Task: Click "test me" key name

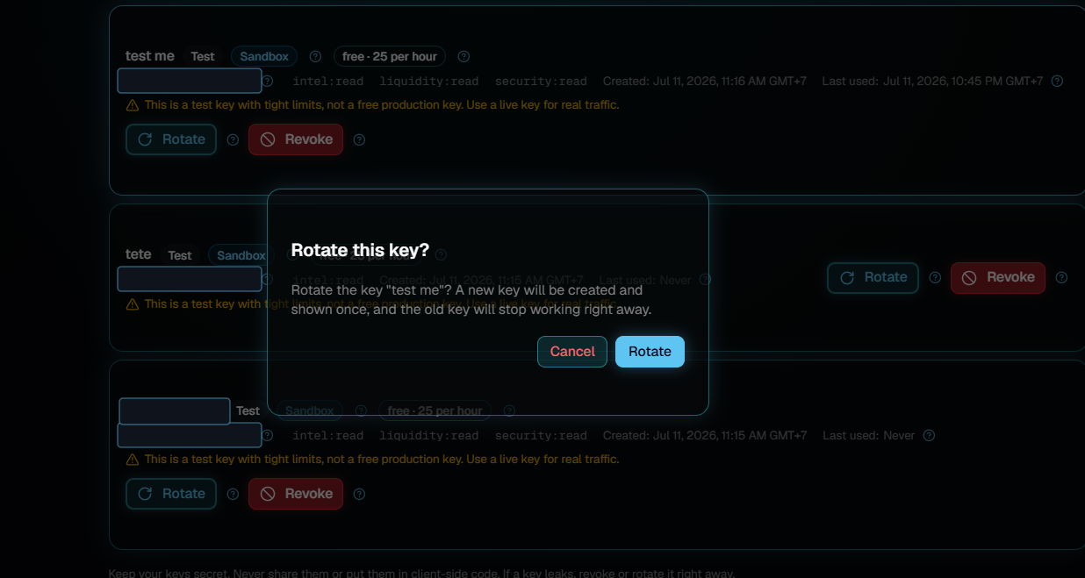Action: 150,56
